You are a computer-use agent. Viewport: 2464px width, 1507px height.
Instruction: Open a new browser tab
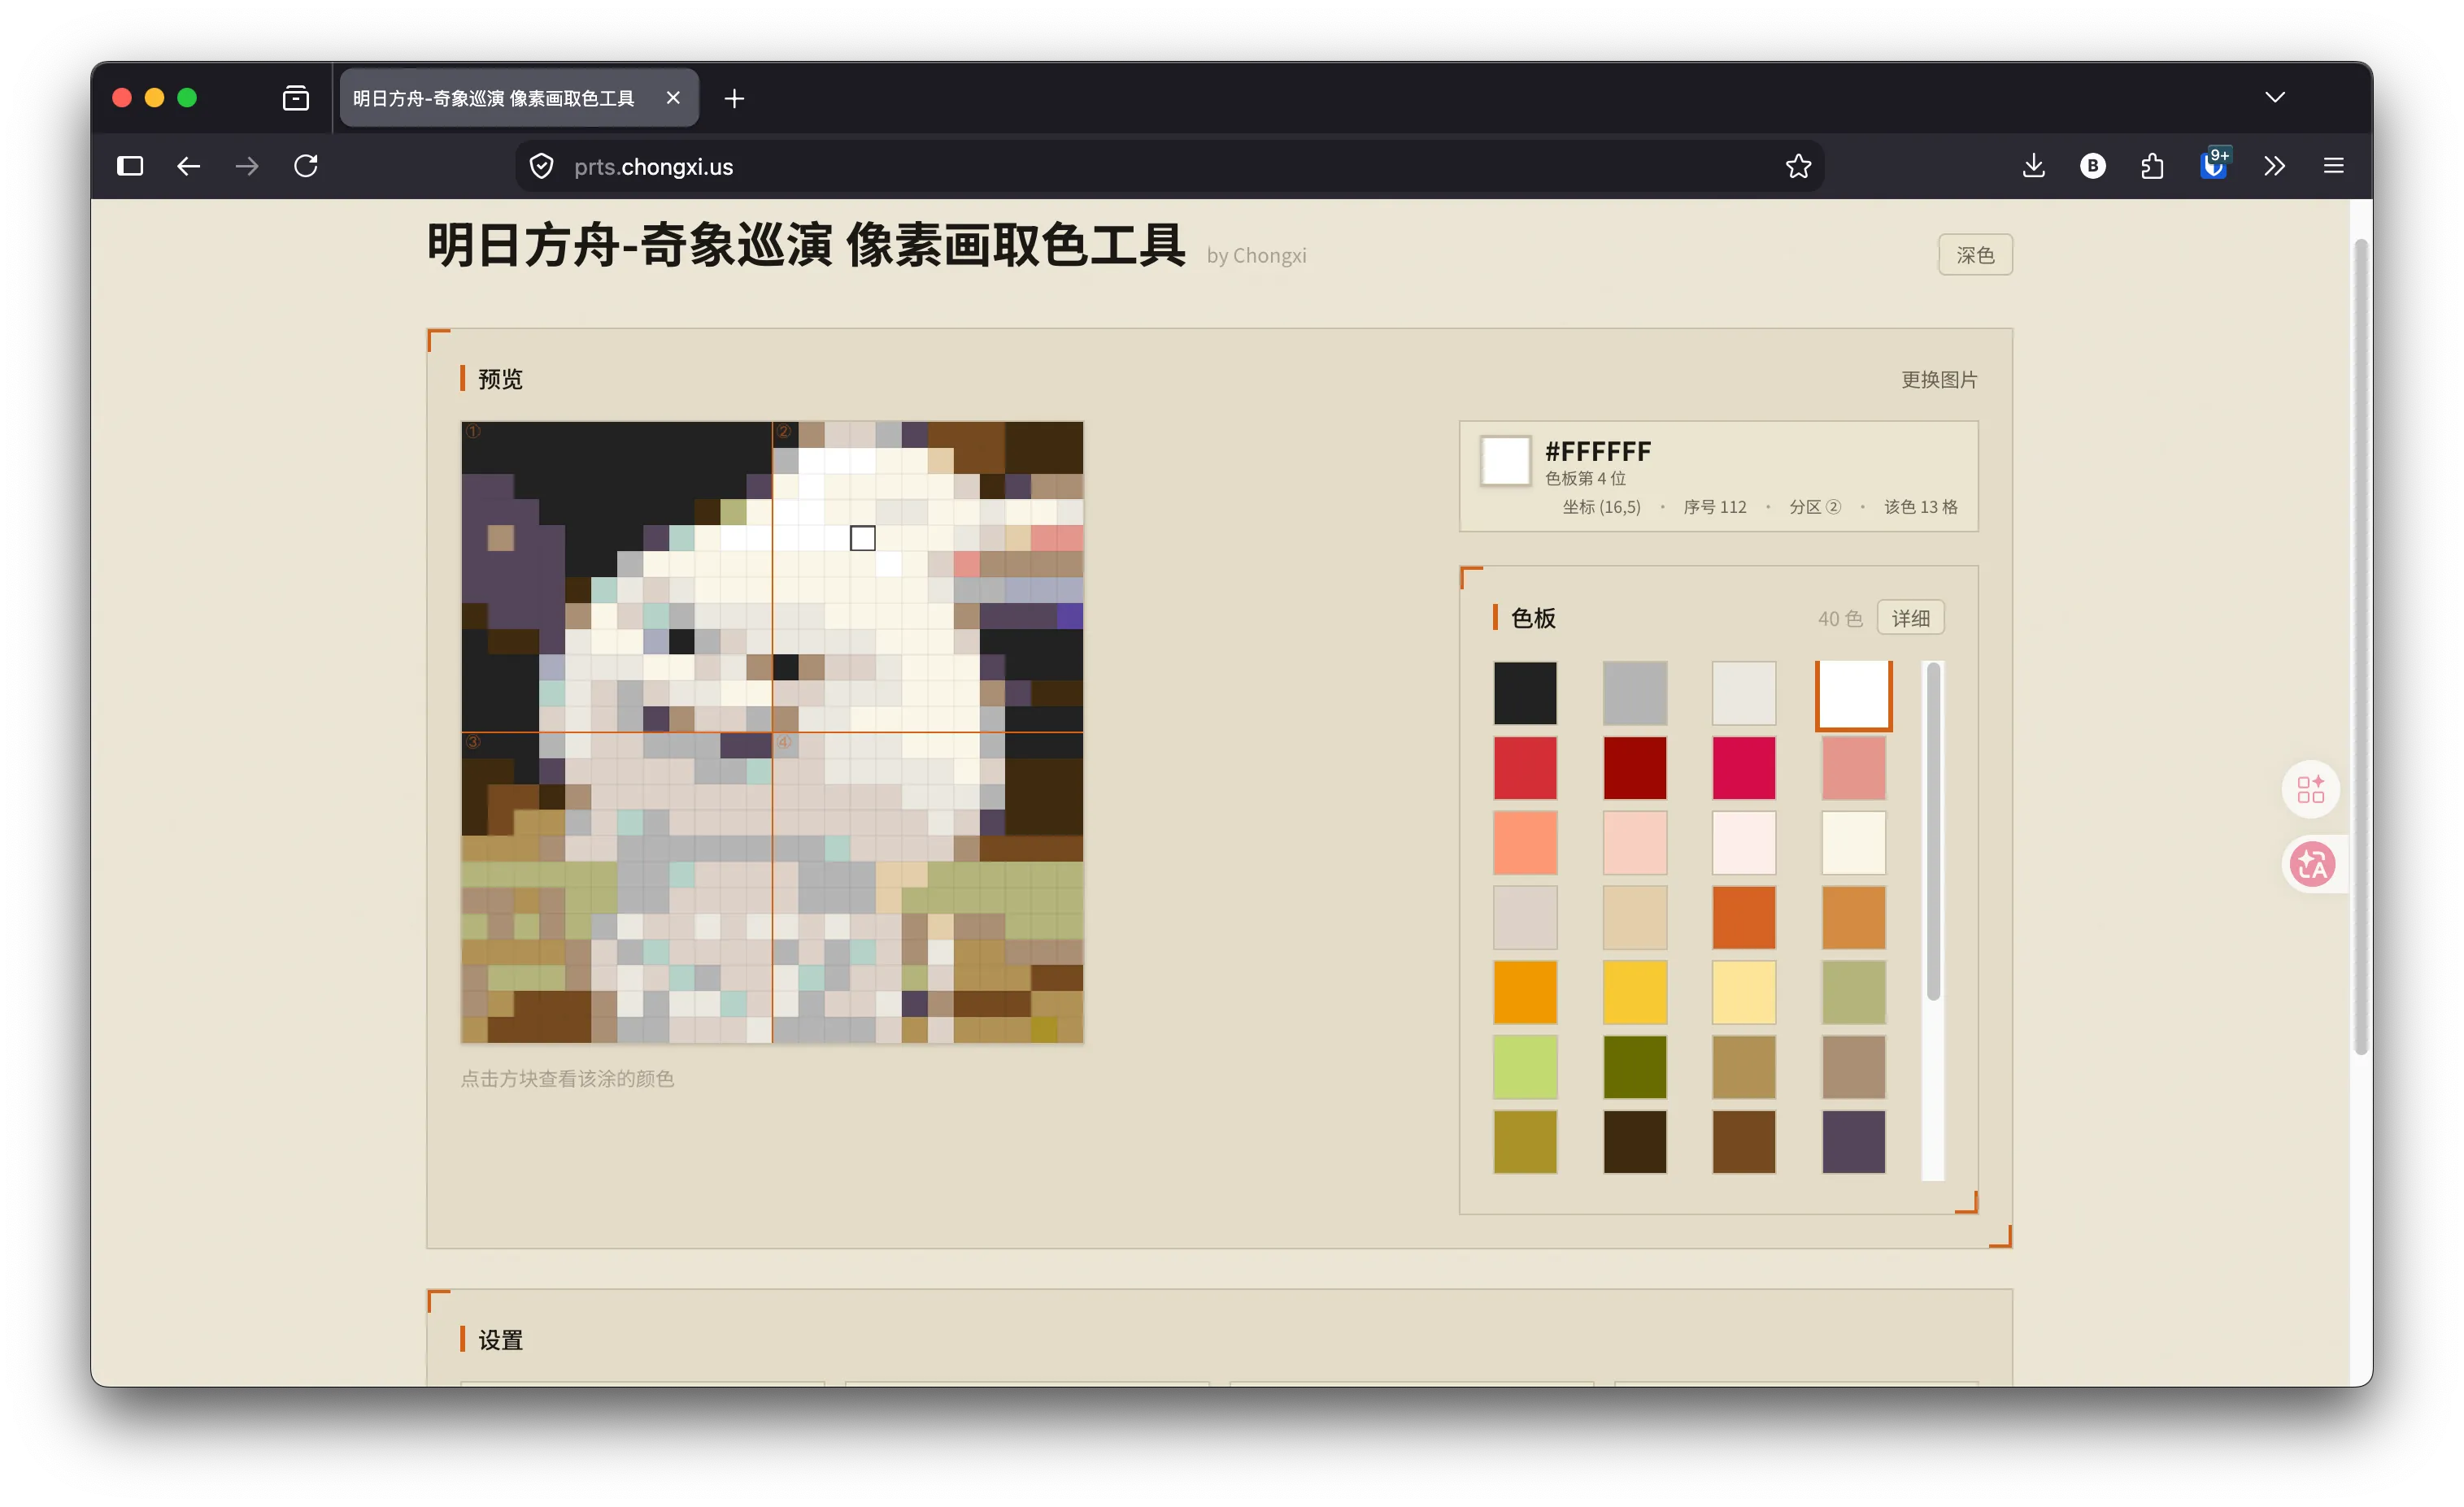pyautogui.click(x=734, y=98)
